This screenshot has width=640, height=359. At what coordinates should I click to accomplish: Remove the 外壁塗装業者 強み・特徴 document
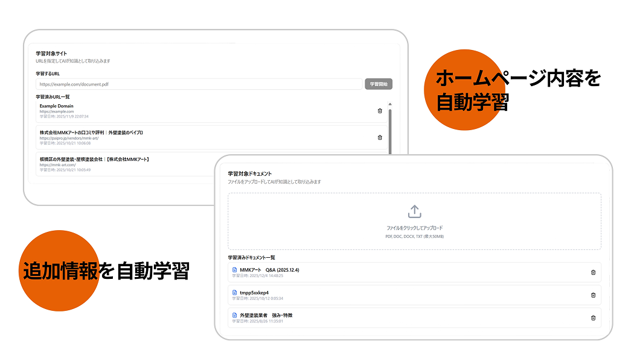(593, 317)
